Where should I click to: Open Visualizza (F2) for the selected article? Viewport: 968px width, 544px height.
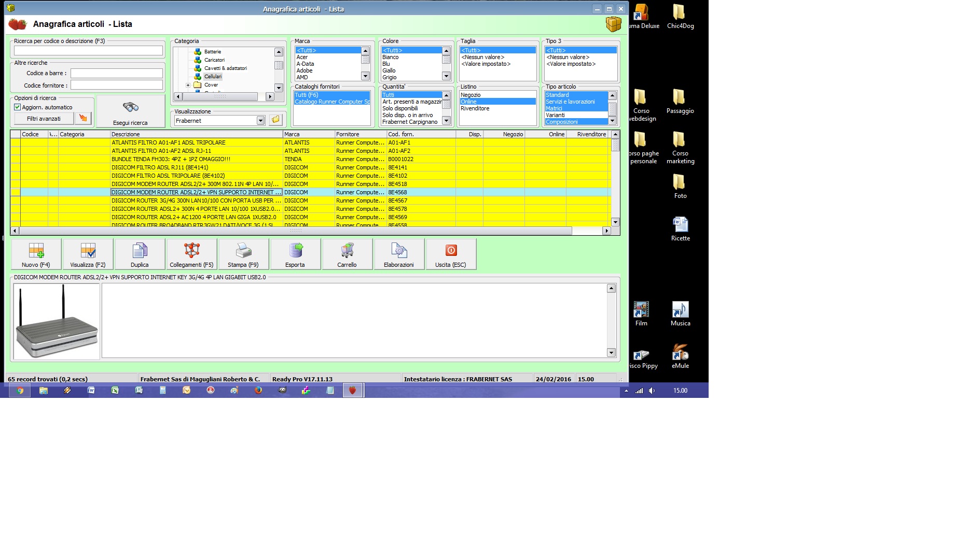88,254
